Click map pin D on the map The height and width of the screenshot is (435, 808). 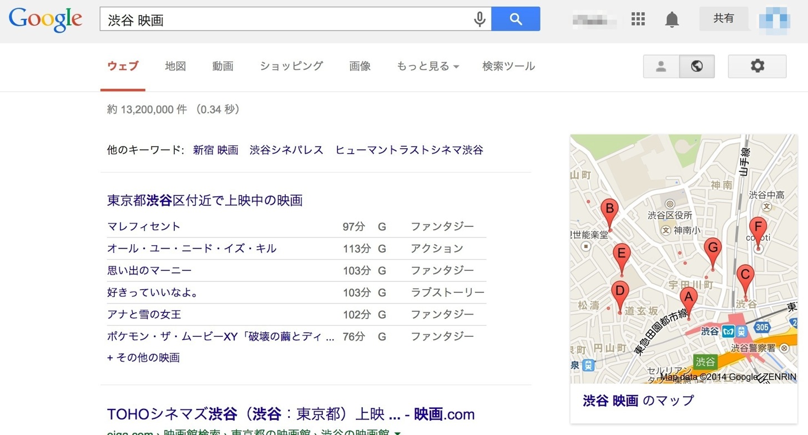click(620, 297)
